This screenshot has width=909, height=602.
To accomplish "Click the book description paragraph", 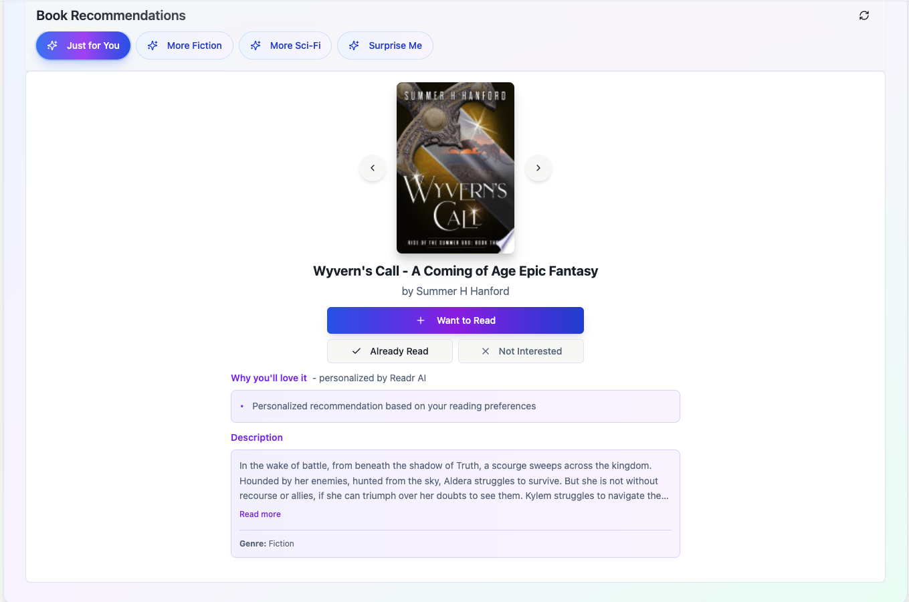I will (x=454, y=481).
